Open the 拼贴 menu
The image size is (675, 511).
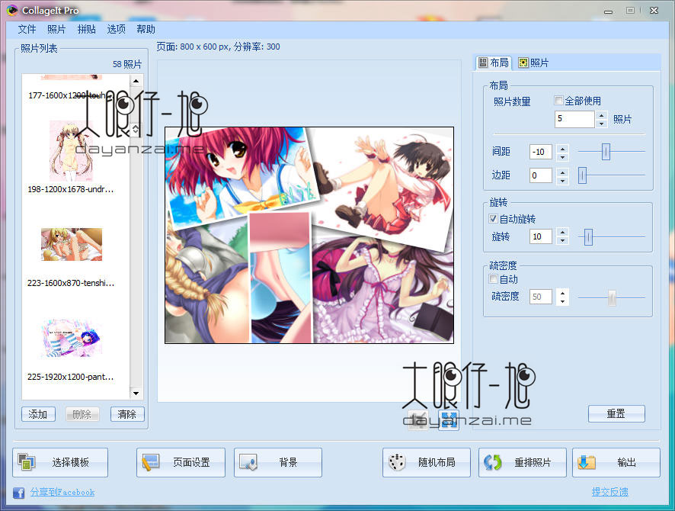click(87, 29)
